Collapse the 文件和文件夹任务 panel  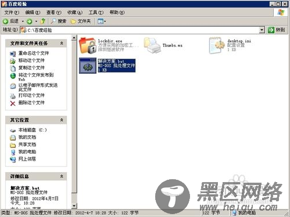pos(62,43)
